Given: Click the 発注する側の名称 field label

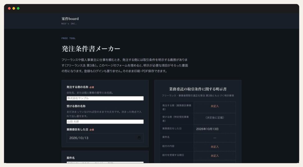Looking at the screenshot, I should [x=77, y=87].
